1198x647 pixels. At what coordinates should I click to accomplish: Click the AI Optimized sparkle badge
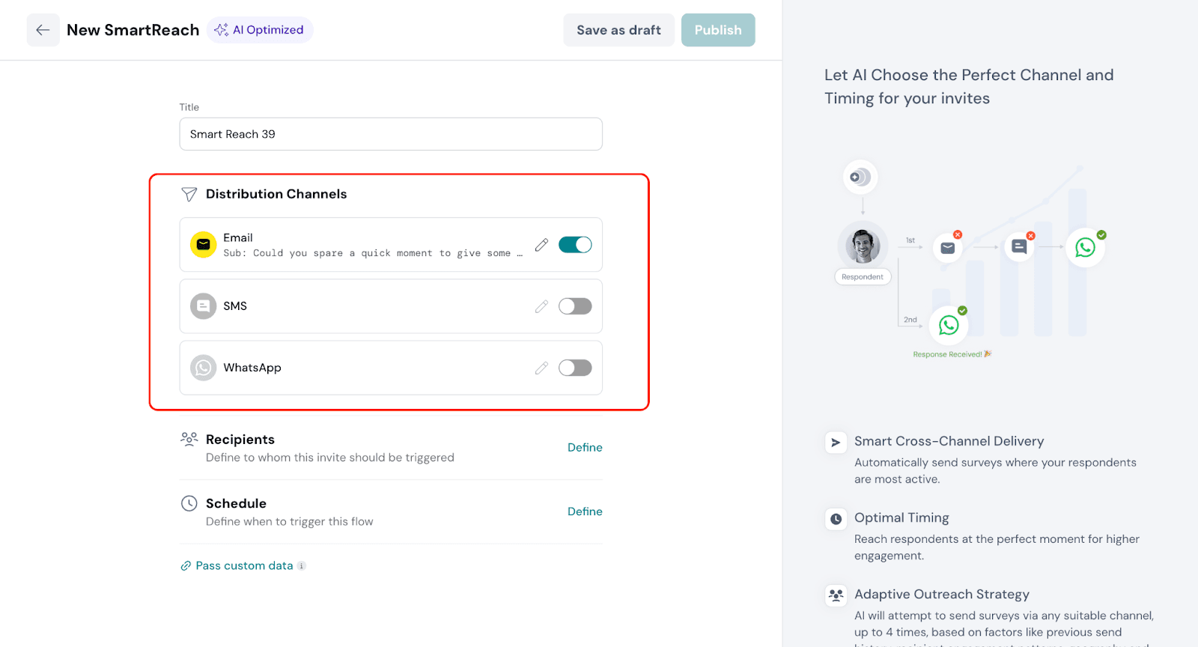[260, 30]
